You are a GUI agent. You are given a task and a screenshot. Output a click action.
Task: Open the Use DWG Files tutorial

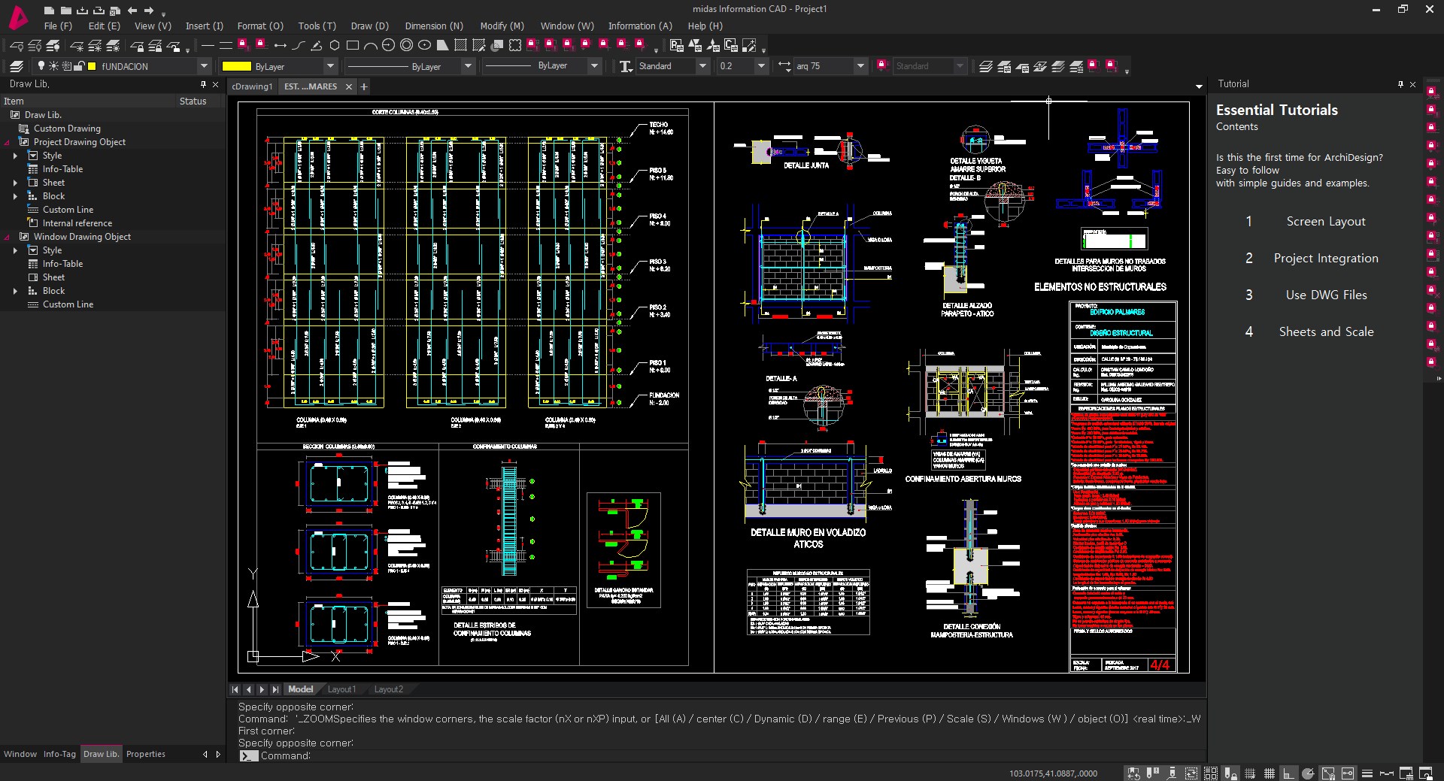tap(1326, 295)
